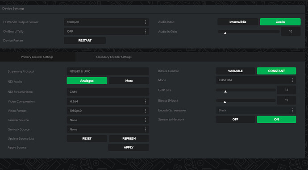Open Video Compression menu dots
This screenshot has width=308, height=170.
click(x=145, y=101)
